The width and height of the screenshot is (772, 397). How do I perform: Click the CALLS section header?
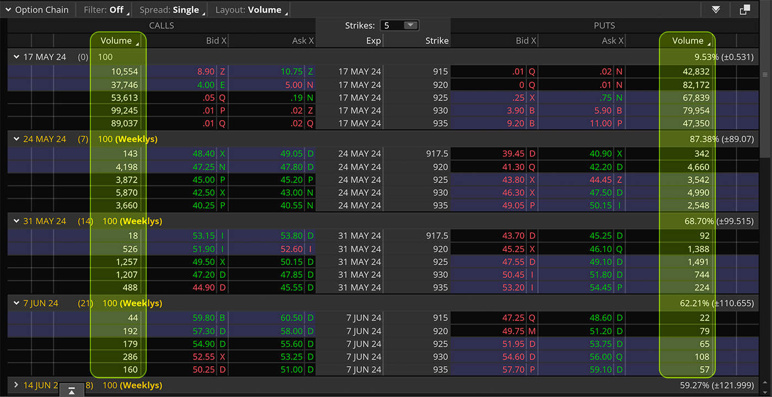[x=162, y=25]
